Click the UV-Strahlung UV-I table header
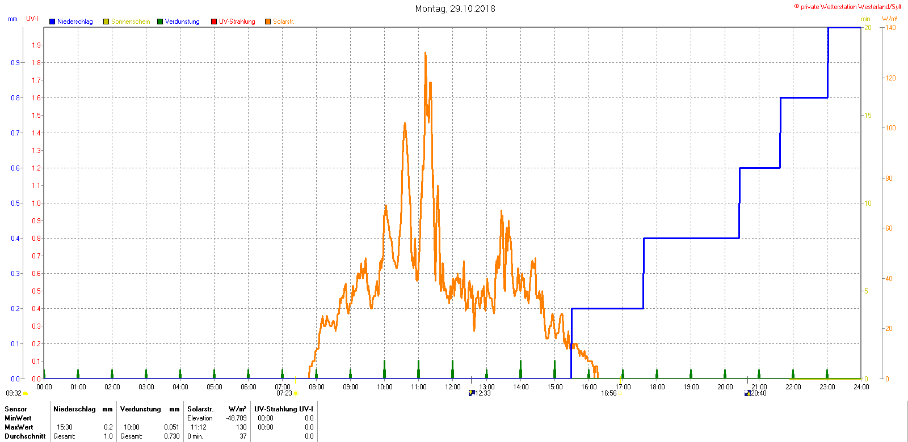The width and height of the screenshot is (908, 442). (284, 409)
